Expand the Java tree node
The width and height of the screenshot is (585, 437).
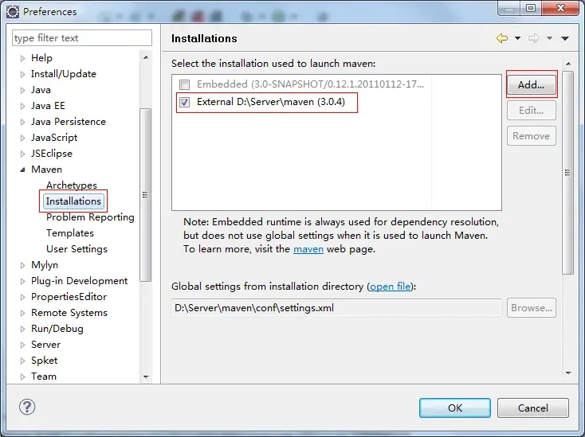[23, 90]
